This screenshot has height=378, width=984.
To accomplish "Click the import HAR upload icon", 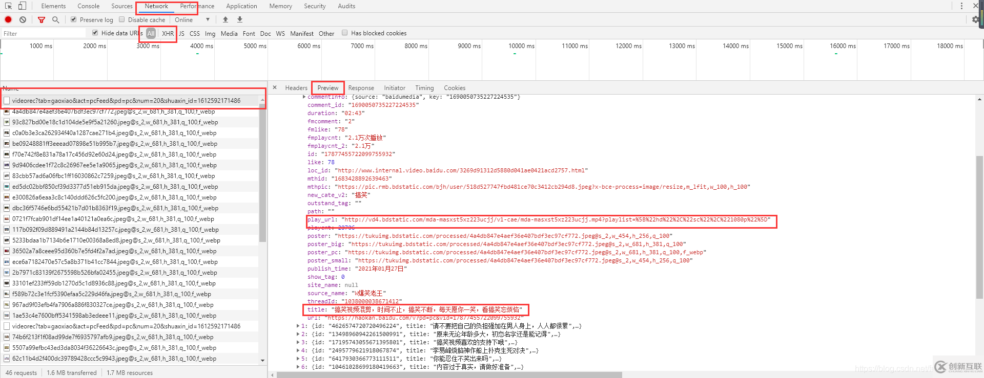I will pyautogui.click(x=225, y=19).
